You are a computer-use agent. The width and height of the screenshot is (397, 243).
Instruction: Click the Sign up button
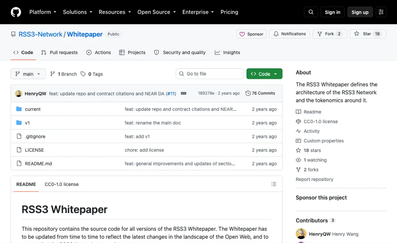[x=360, y=12]
